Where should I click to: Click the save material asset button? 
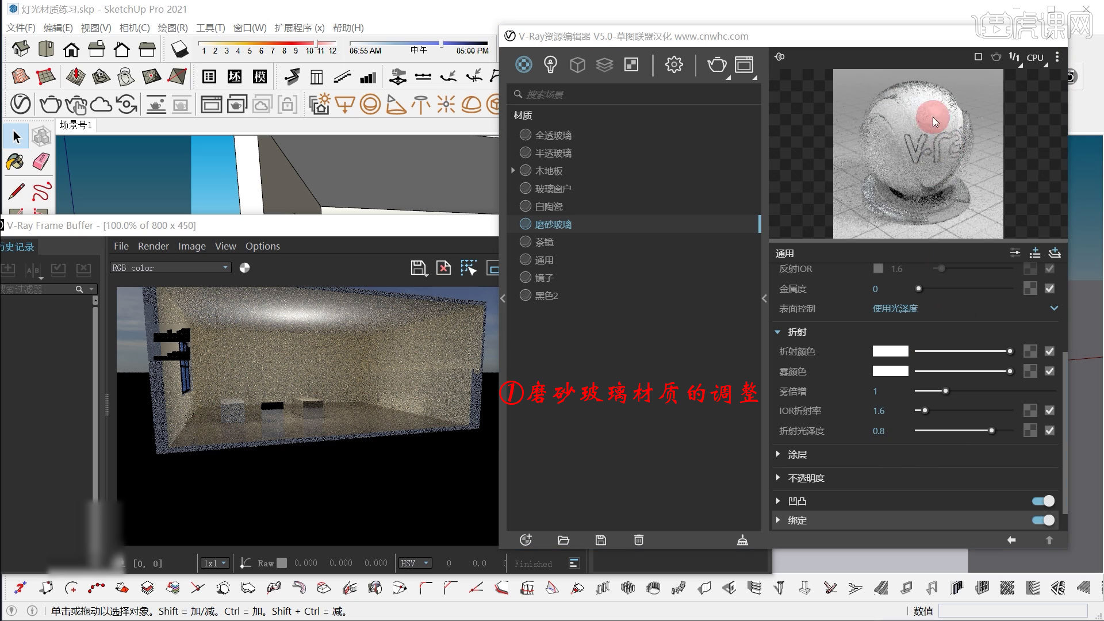(600, 540)
